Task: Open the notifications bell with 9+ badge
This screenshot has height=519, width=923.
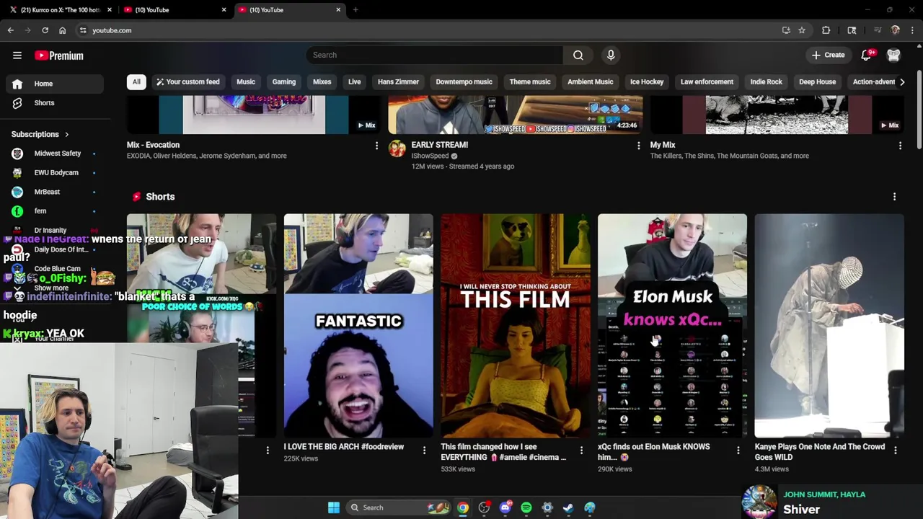Action: [x=867, y=55]
